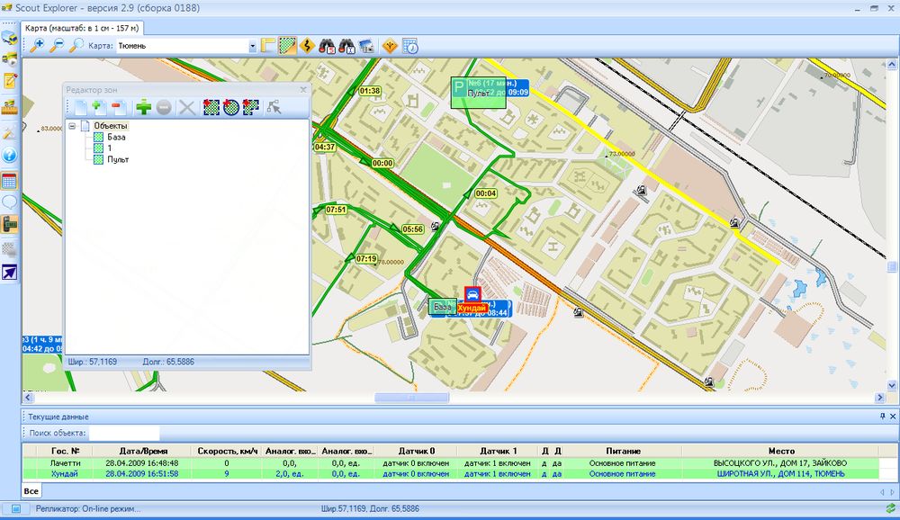This screenshot has width=900, height=520.
Task: Select the circular zone drawing tool
Action: (230, 107)
